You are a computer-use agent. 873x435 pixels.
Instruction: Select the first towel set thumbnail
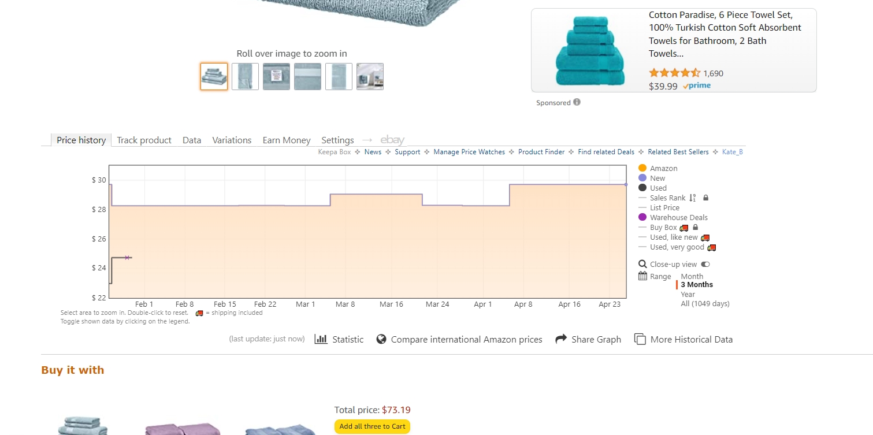click(x=214, y=76)
